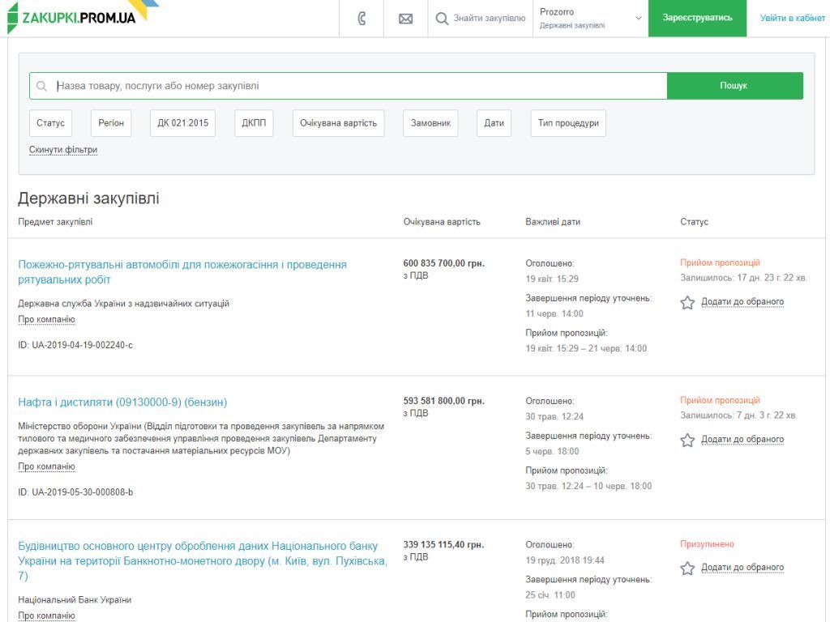The image size is (830, 622).
Task: Open the Нафта і дистиляти (бензин) tender
Action: [122, 403]
